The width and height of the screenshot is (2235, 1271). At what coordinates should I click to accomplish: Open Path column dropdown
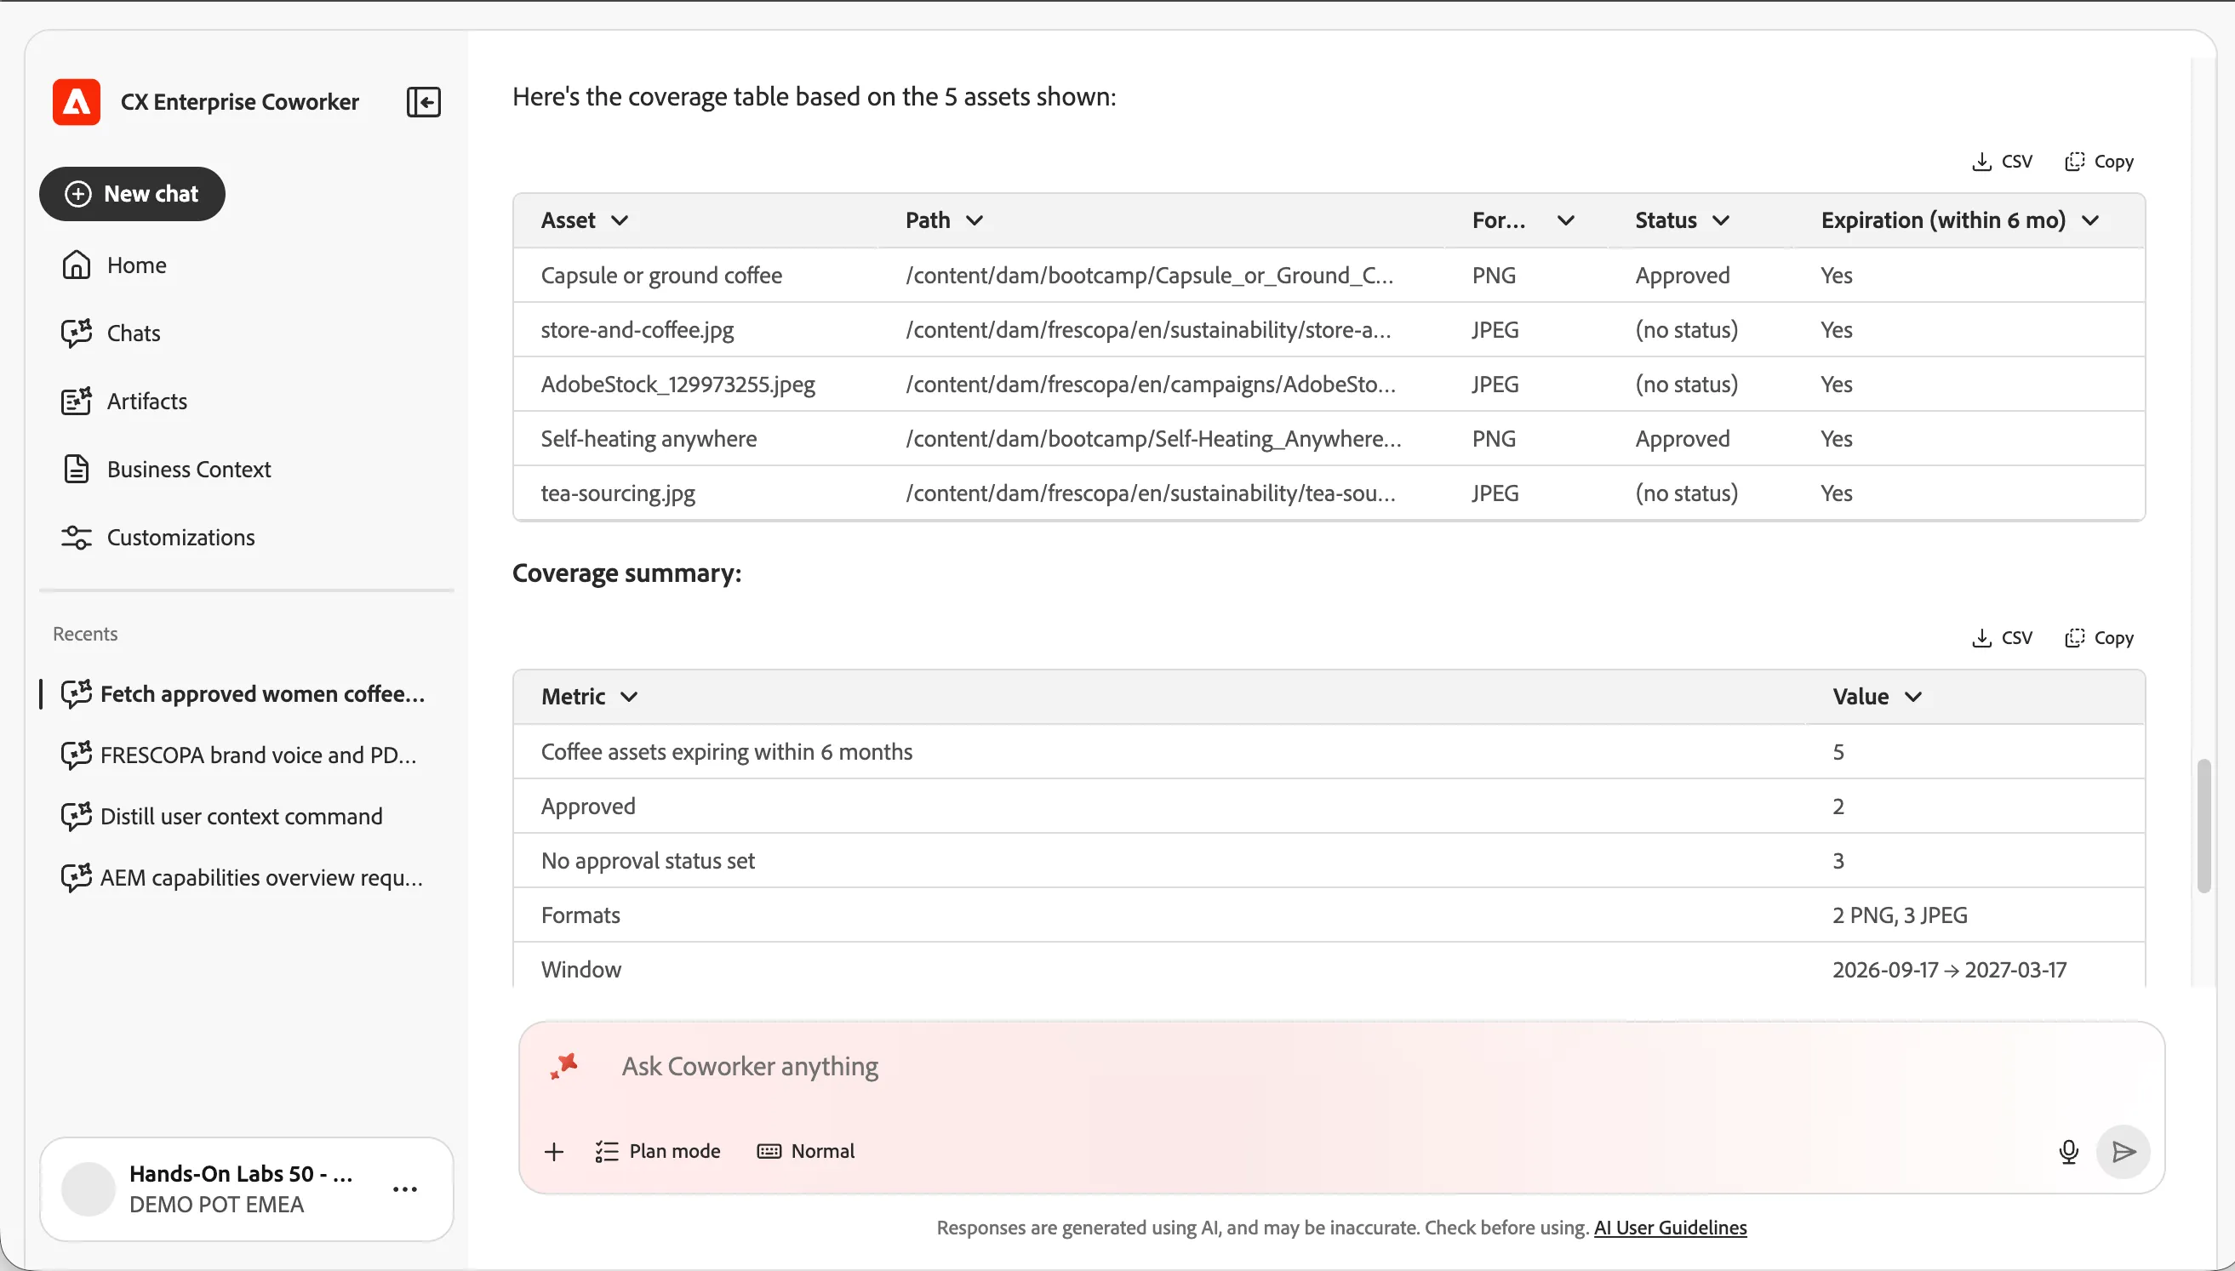point(975,221)
